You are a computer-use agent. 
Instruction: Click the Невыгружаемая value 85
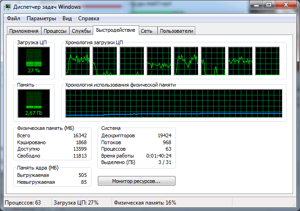[84, 182]
